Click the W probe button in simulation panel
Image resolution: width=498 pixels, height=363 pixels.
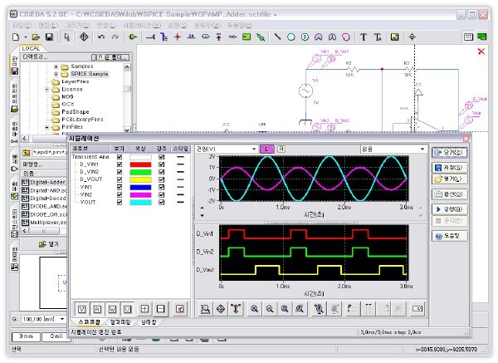point(112,309)
